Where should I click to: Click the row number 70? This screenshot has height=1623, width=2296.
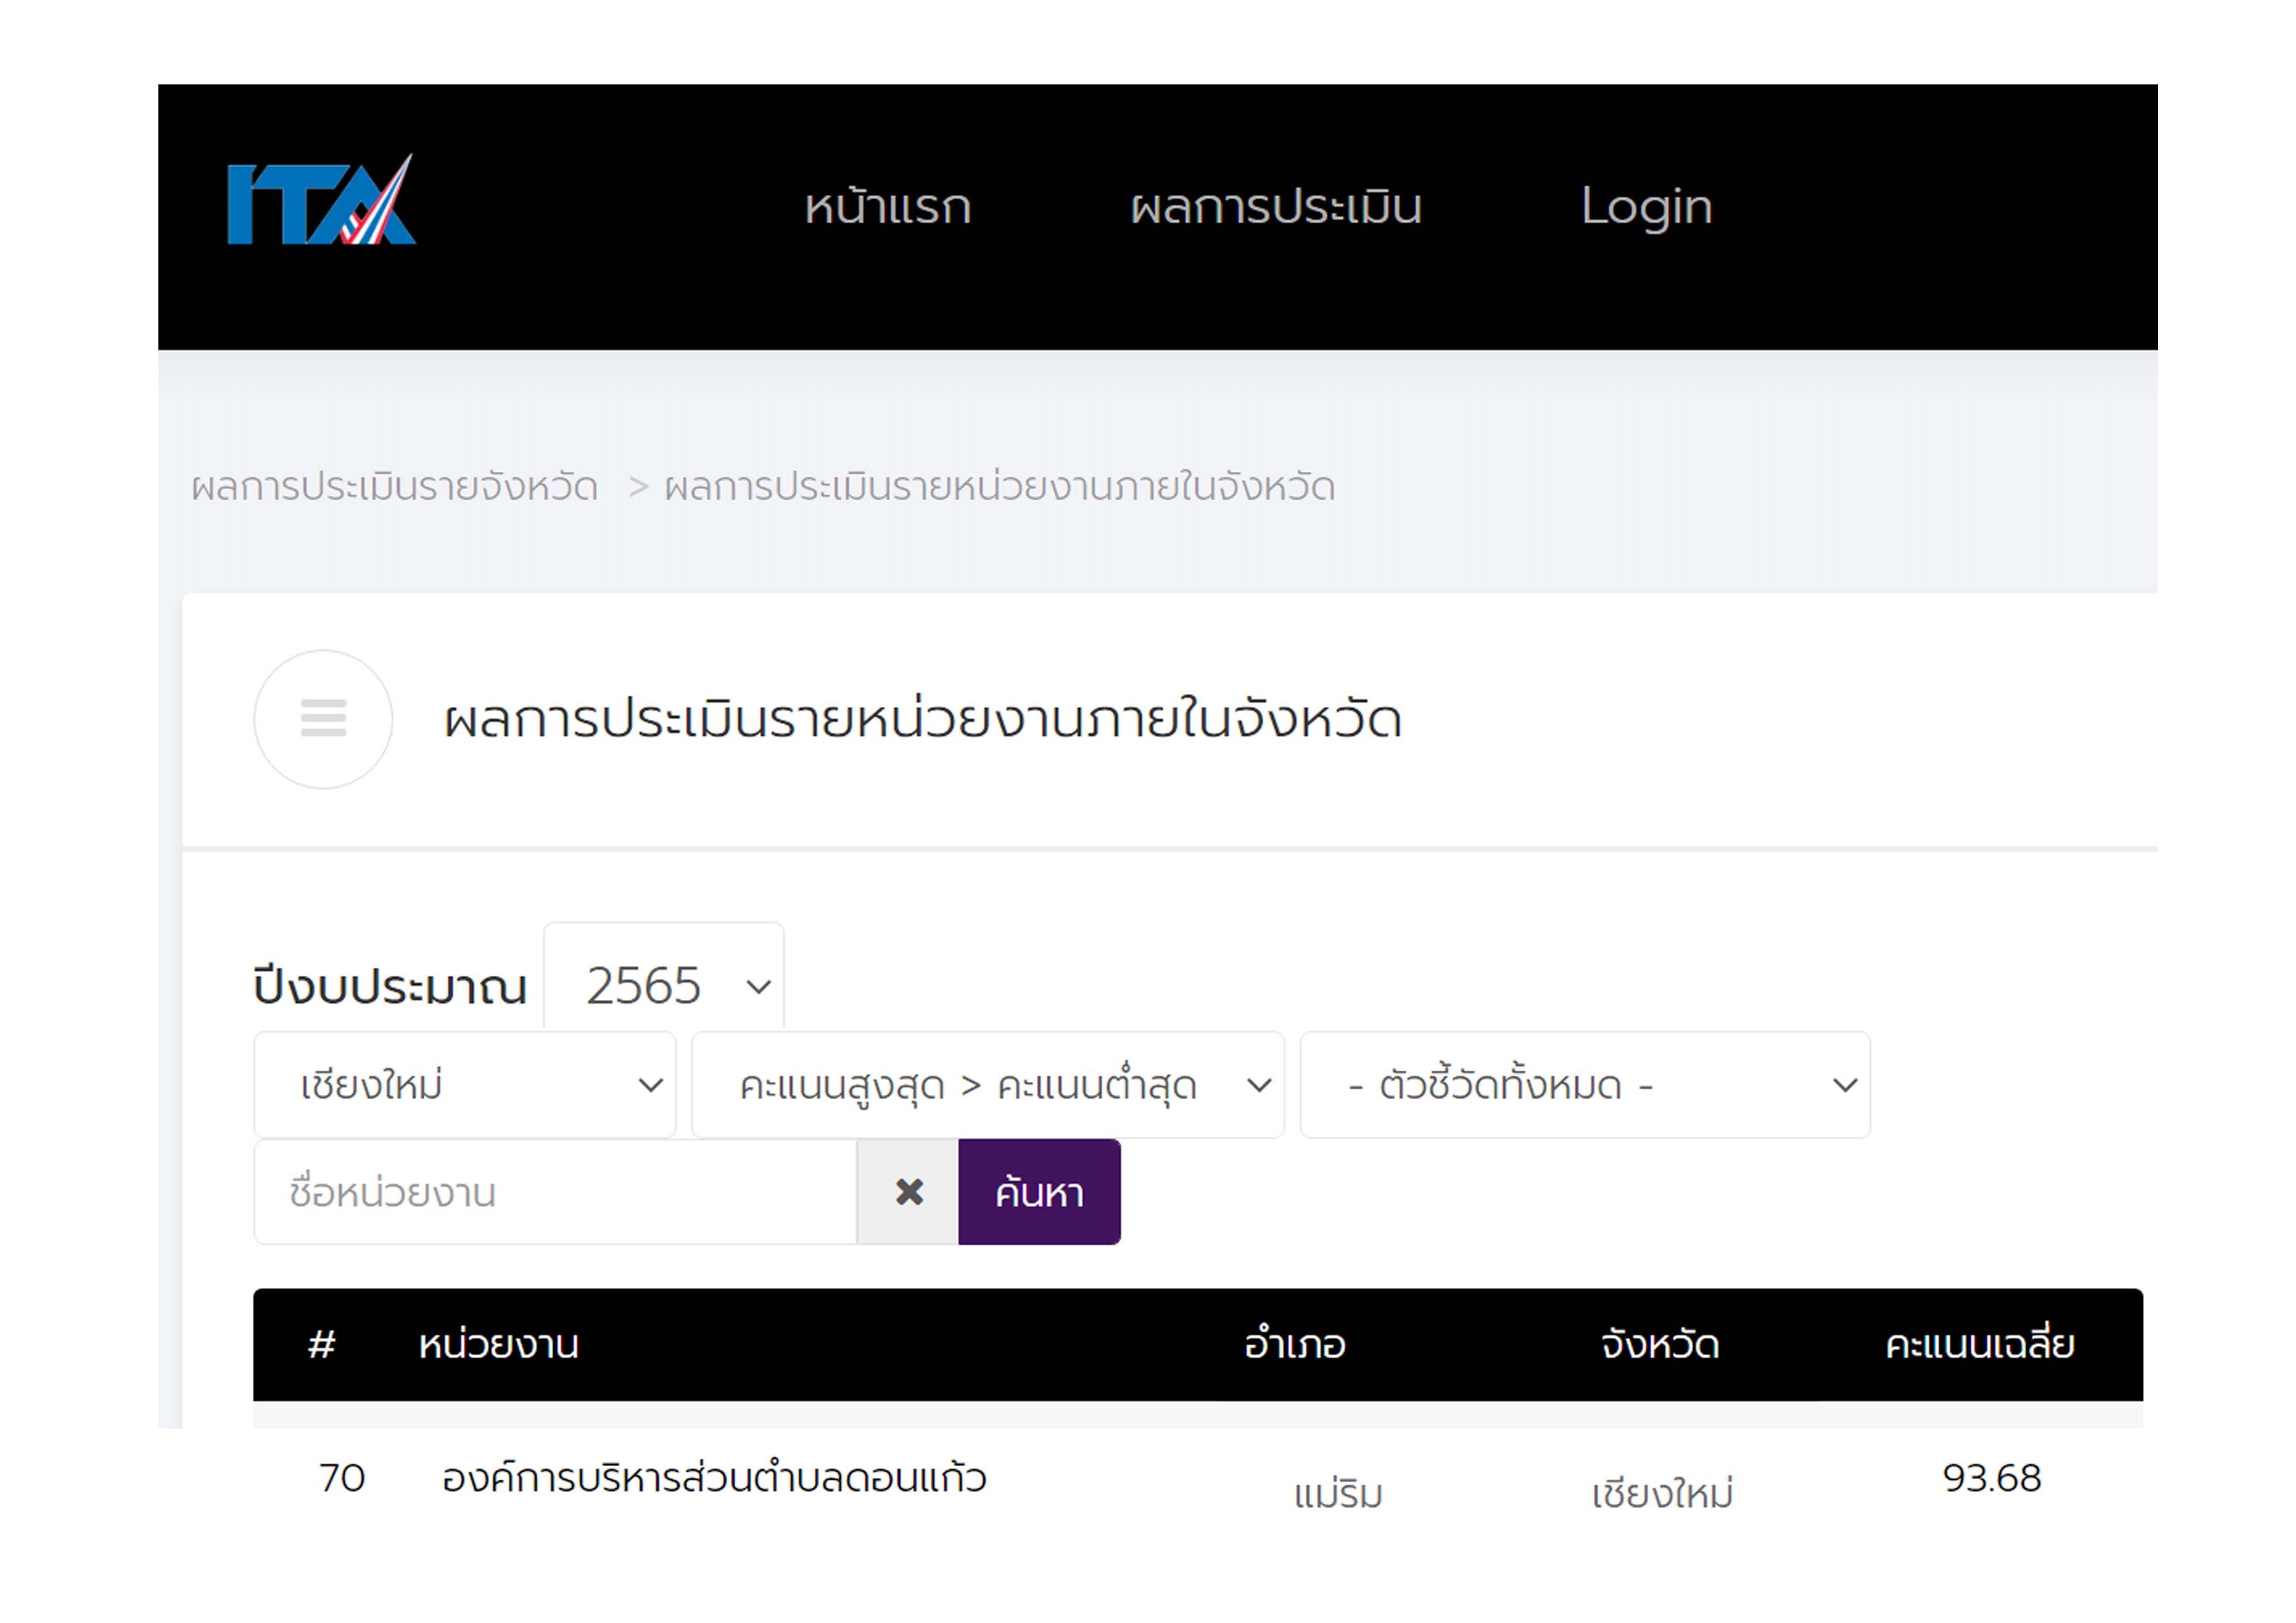(x=342, y=1478)
